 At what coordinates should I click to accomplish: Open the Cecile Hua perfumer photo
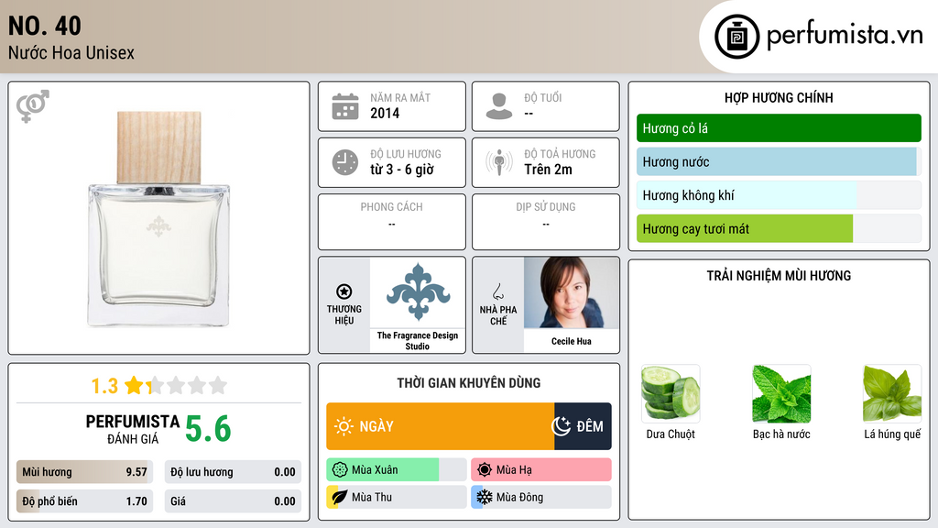tap(572, 292)
